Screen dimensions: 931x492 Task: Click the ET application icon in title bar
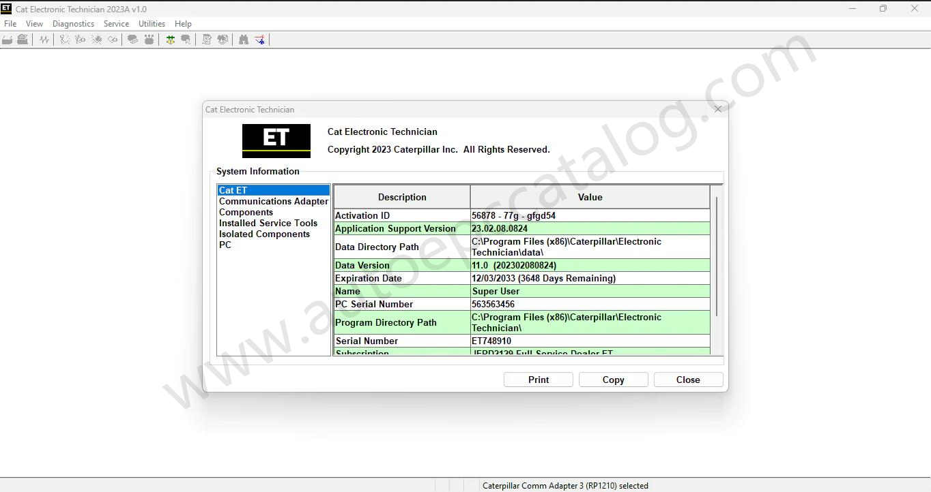(6, 9)
